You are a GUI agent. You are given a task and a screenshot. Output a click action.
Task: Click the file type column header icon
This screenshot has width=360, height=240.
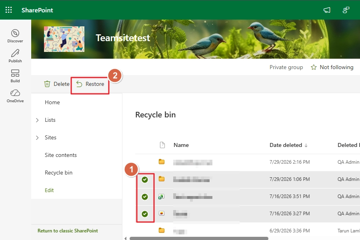point(162,145)
